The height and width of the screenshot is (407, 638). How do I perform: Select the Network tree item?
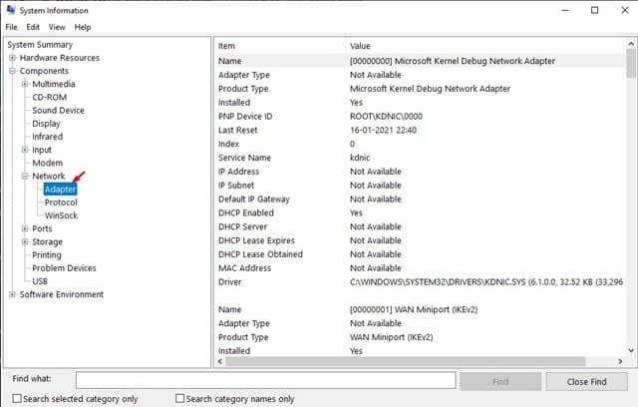point(49,176)
